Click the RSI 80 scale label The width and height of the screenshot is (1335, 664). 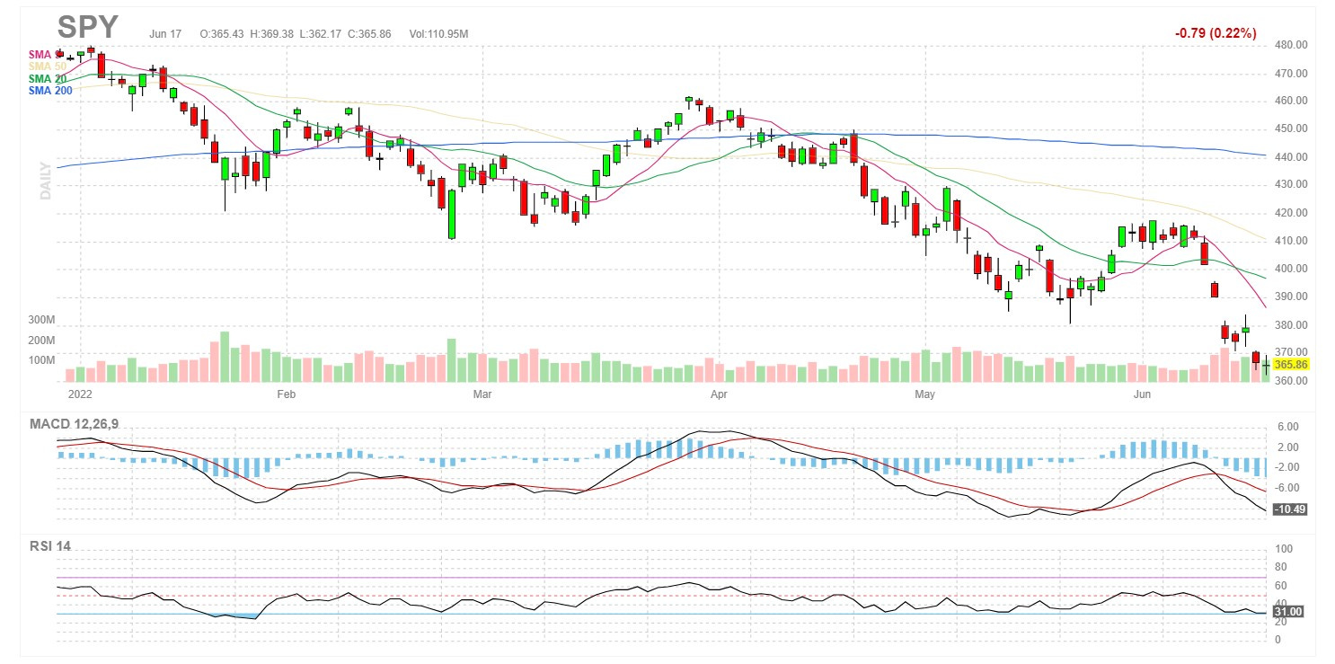[x=1282, y=567]
